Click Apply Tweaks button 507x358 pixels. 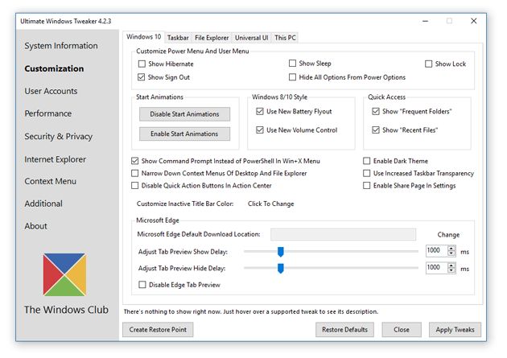455,330
